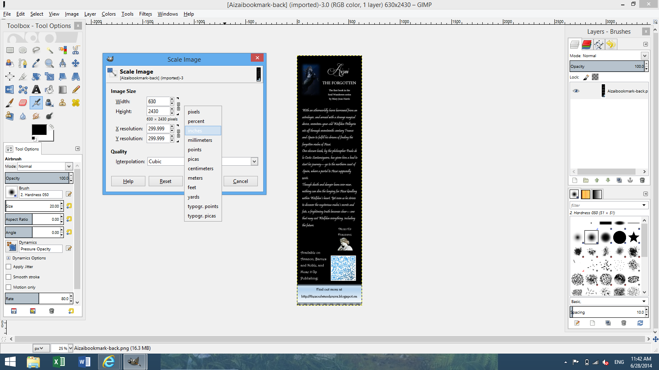Screen dimensions: 659x370
Task: Enable the Apply Jitter checkbox
Action: (x=9, y=267)
